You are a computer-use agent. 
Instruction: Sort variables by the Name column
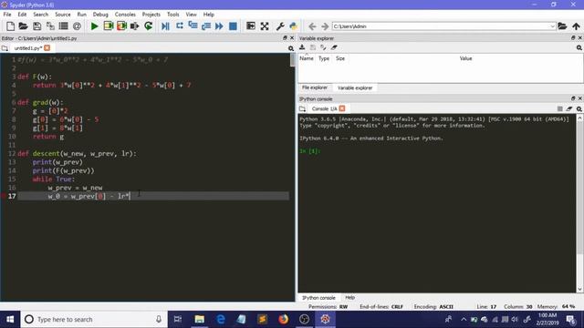pyautogui.click(x=307, y=58)
